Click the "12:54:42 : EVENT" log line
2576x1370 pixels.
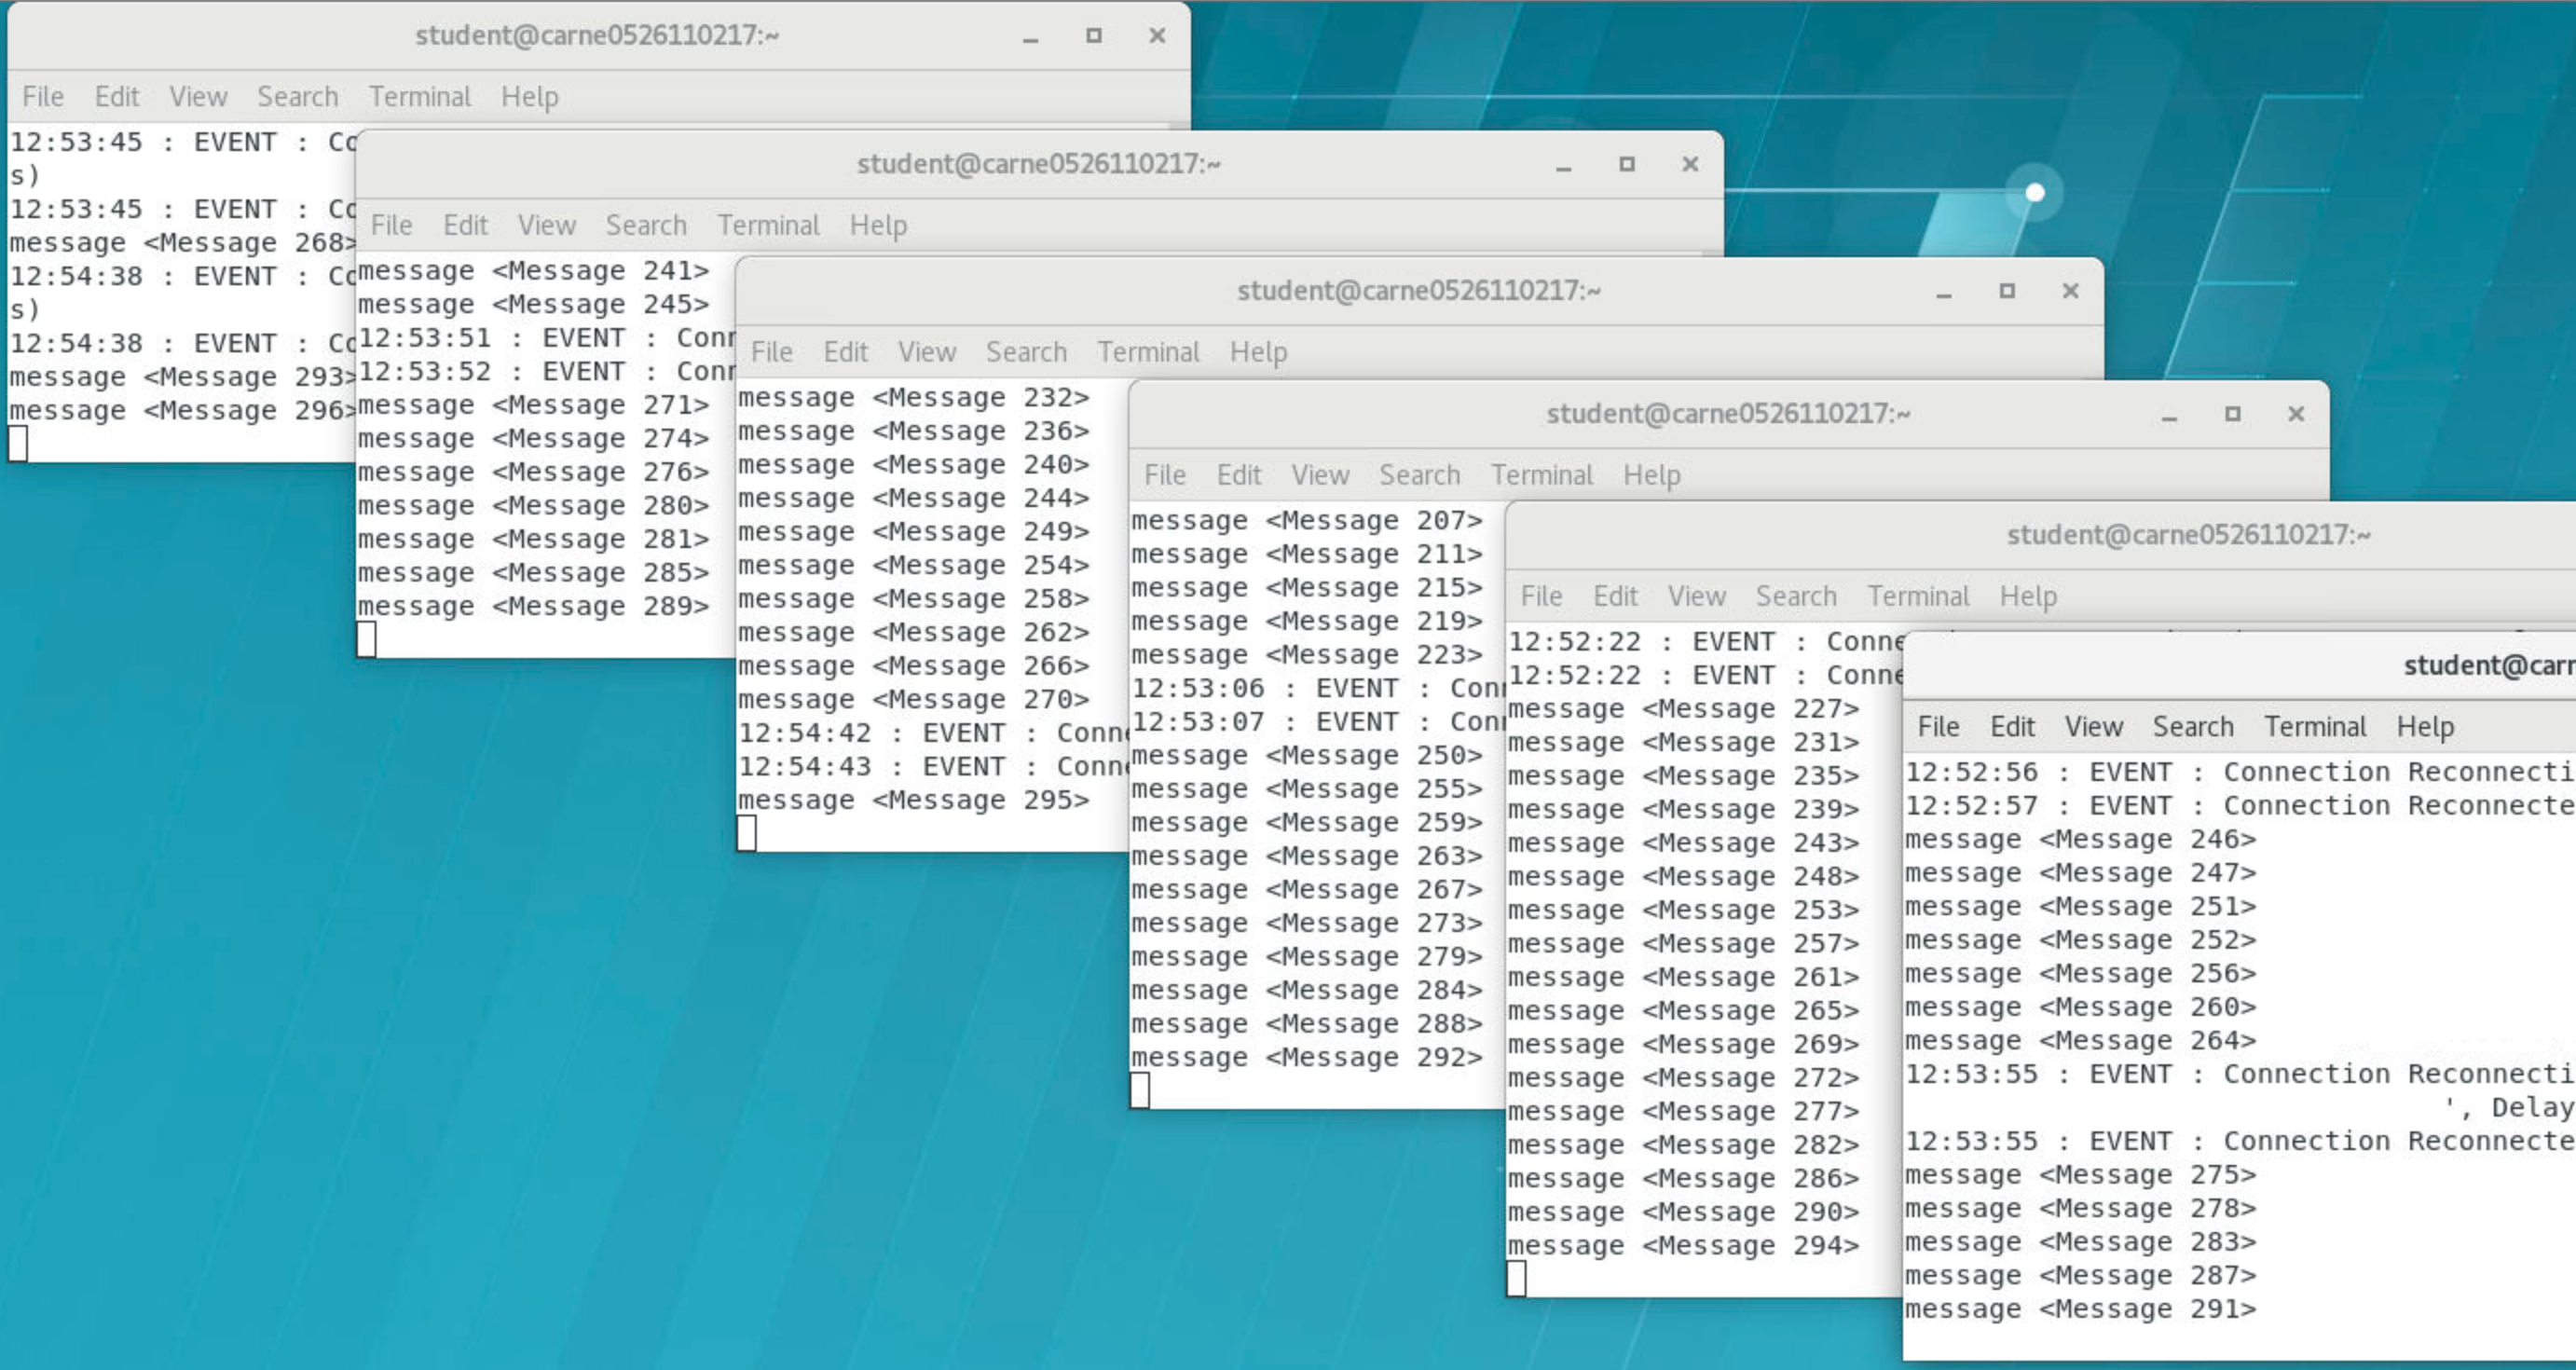(x=933, y=733)
